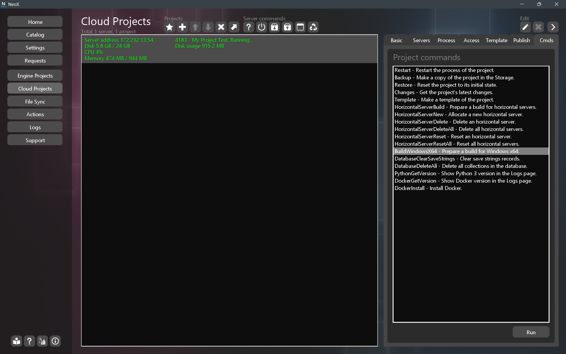The width and height of the screenshot is (566, 354).
Task: Click the server window console icon
Action: click(300, 27)
